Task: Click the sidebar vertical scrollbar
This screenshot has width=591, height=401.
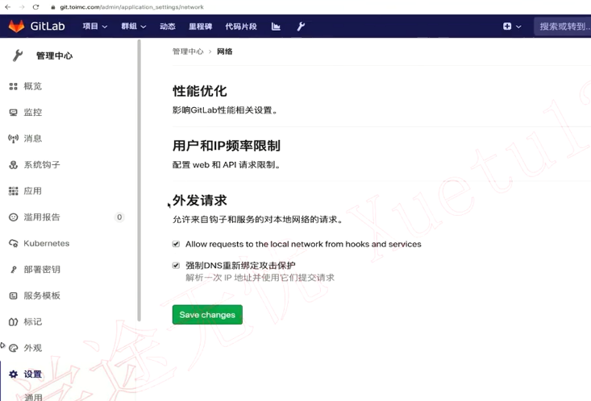Action: coord(139,180)
